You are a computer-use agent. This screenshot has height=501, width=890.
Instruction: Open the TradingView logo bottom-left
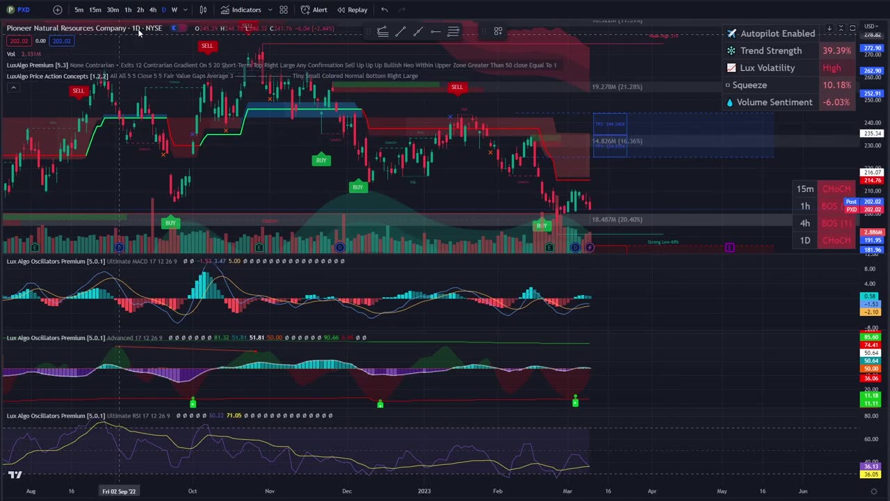tap(15, 475)
